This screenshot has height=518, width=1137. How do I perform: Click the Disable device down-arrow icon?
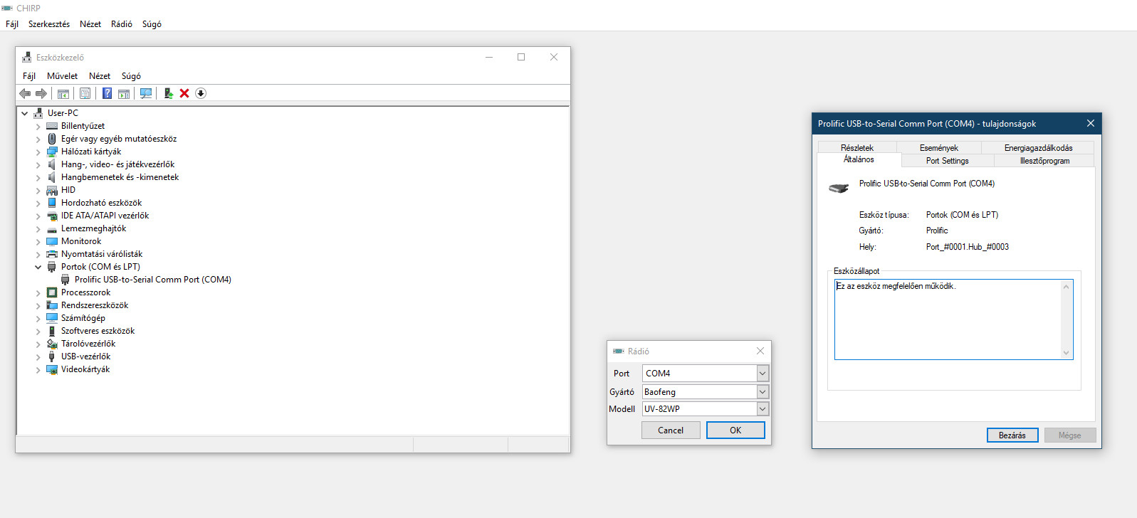[201, 93]
